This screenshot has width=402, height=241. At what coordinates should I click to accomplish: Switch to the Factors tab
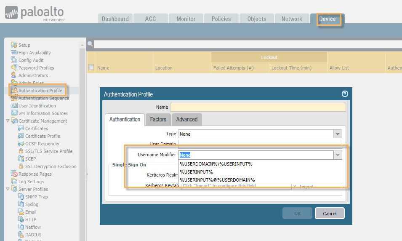point(158,120)
